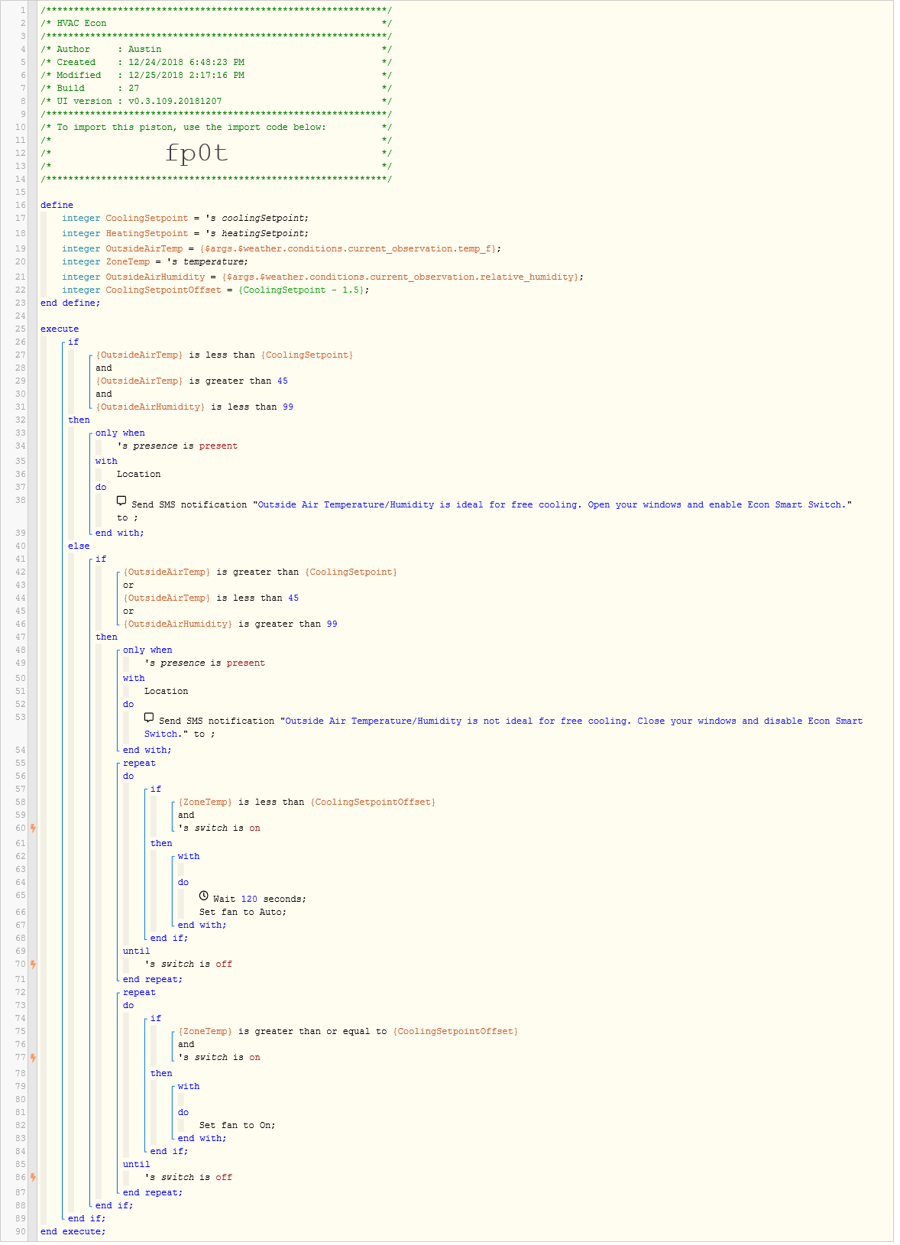Screen dimensions: 900x1245
Task: Select switch is on condition on line 60
Action: pyautogui.click(x=219, y=828)
